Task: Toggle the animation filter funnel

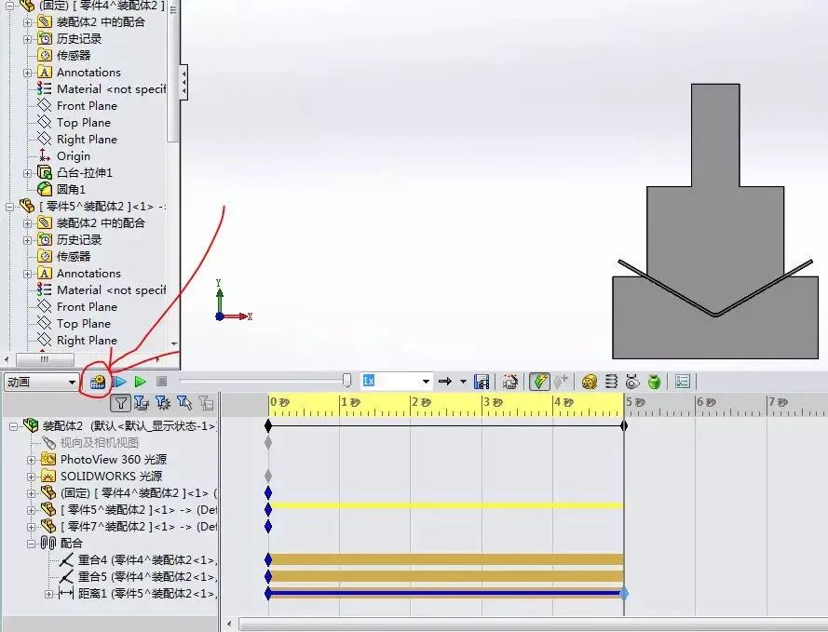Action: (x=120, y=403)
